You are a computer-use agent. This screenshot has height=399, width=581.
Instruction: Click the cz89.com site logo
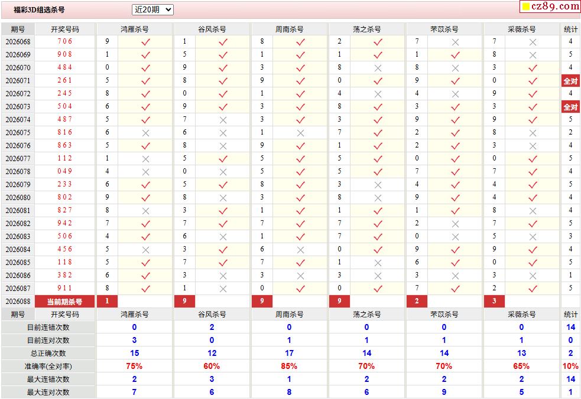(x=555, y=6)
